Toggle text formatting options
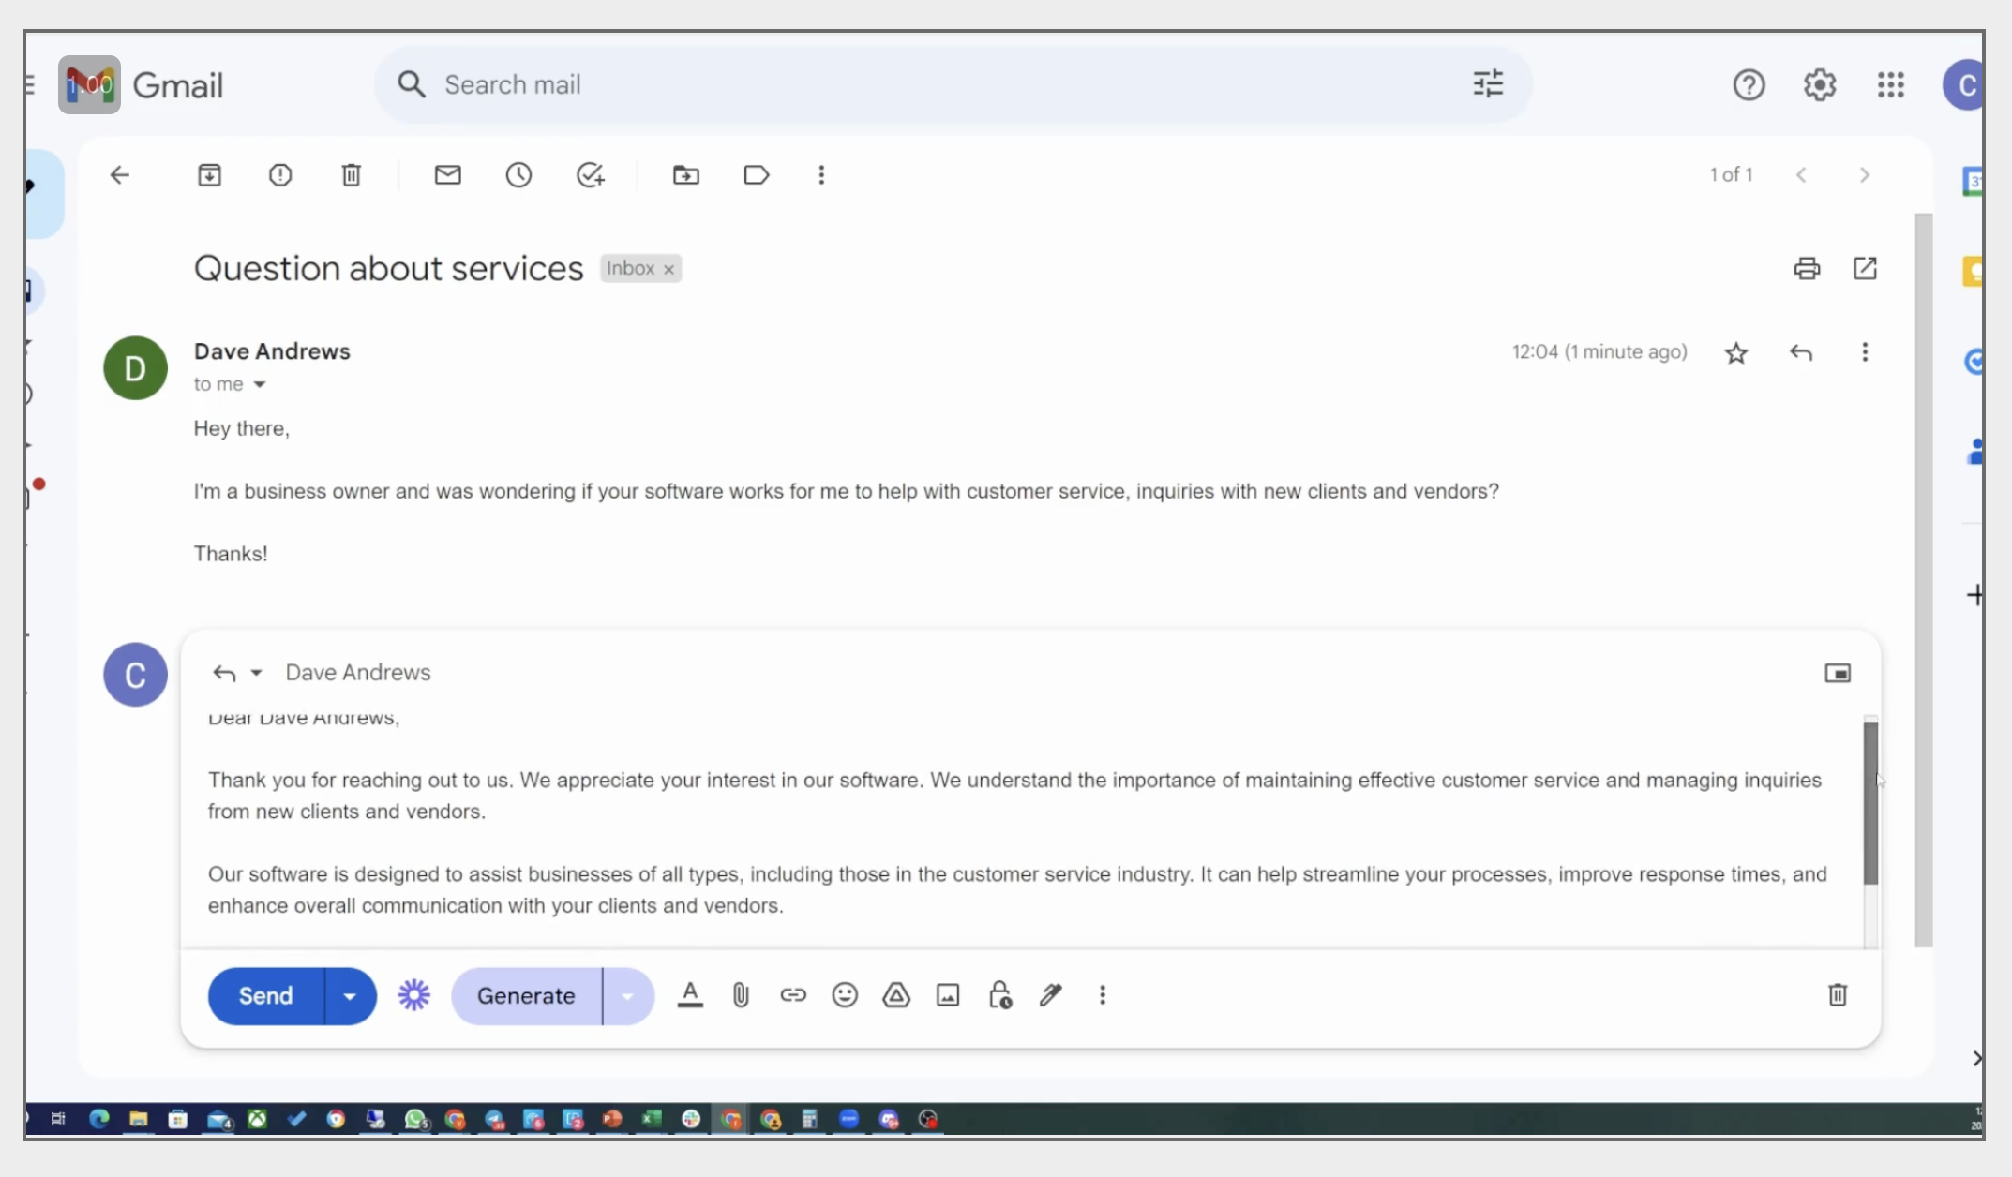The image size is (2012, 1177). (690, 995)
